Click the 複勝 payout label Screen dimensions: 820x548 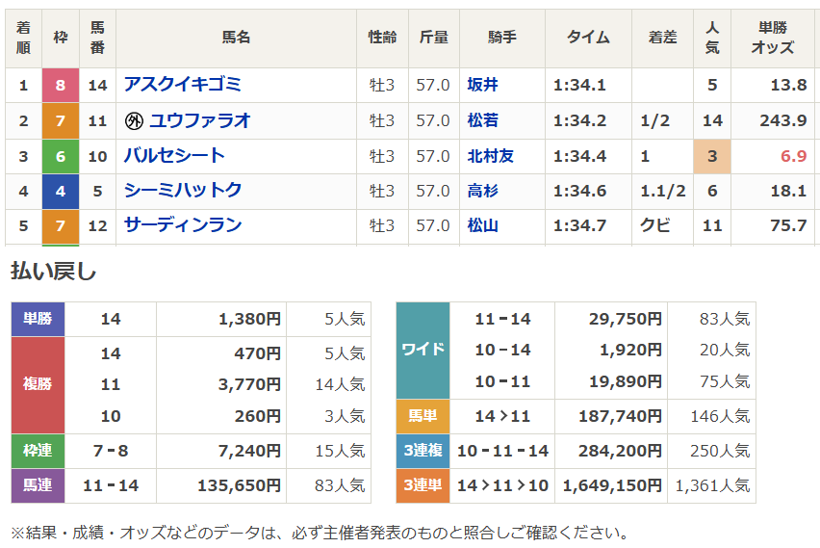click(x=38, y=384)
